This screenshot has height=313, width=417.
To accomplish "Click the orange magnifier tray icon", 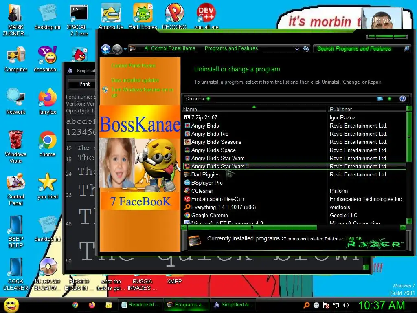I will (306, 305).
